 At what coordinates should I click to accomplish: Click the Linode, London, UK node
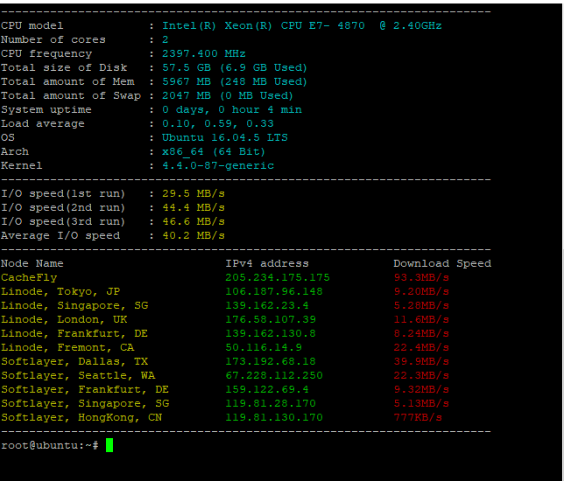coord(64,319)
